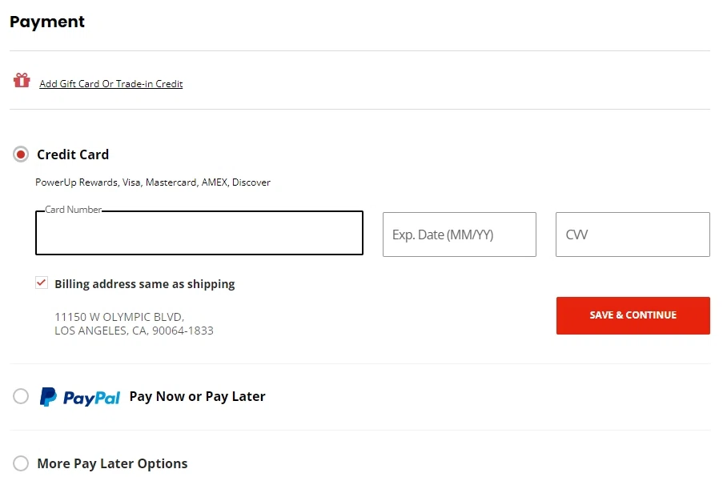Click the red gift box icon
Image resolution: width=723 pixels, height=485 pixels.
(x=21, y=81)
